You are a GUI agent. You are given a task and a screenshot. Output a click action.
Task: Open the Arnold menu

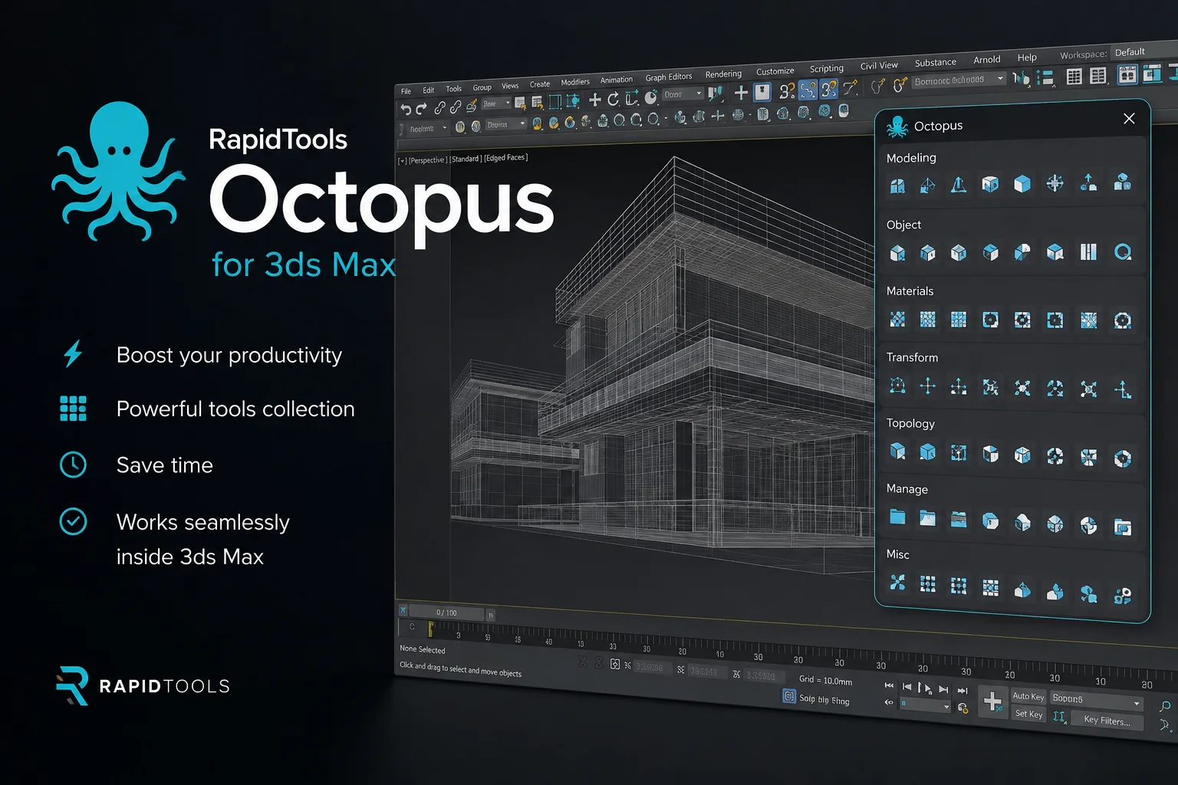986,60
